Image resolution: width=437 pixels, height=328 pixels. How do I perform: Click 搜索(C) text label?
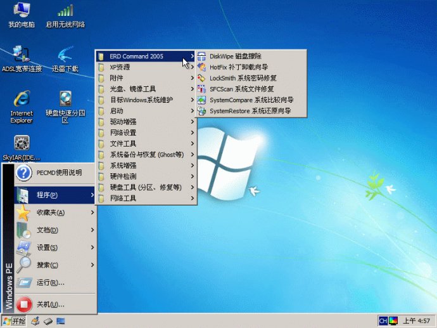(x=47, y=265)
